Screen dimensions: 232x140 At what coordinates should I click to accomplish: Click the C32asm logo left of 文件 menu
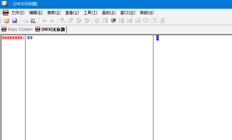pyautogui.click(x=5, y=13)
